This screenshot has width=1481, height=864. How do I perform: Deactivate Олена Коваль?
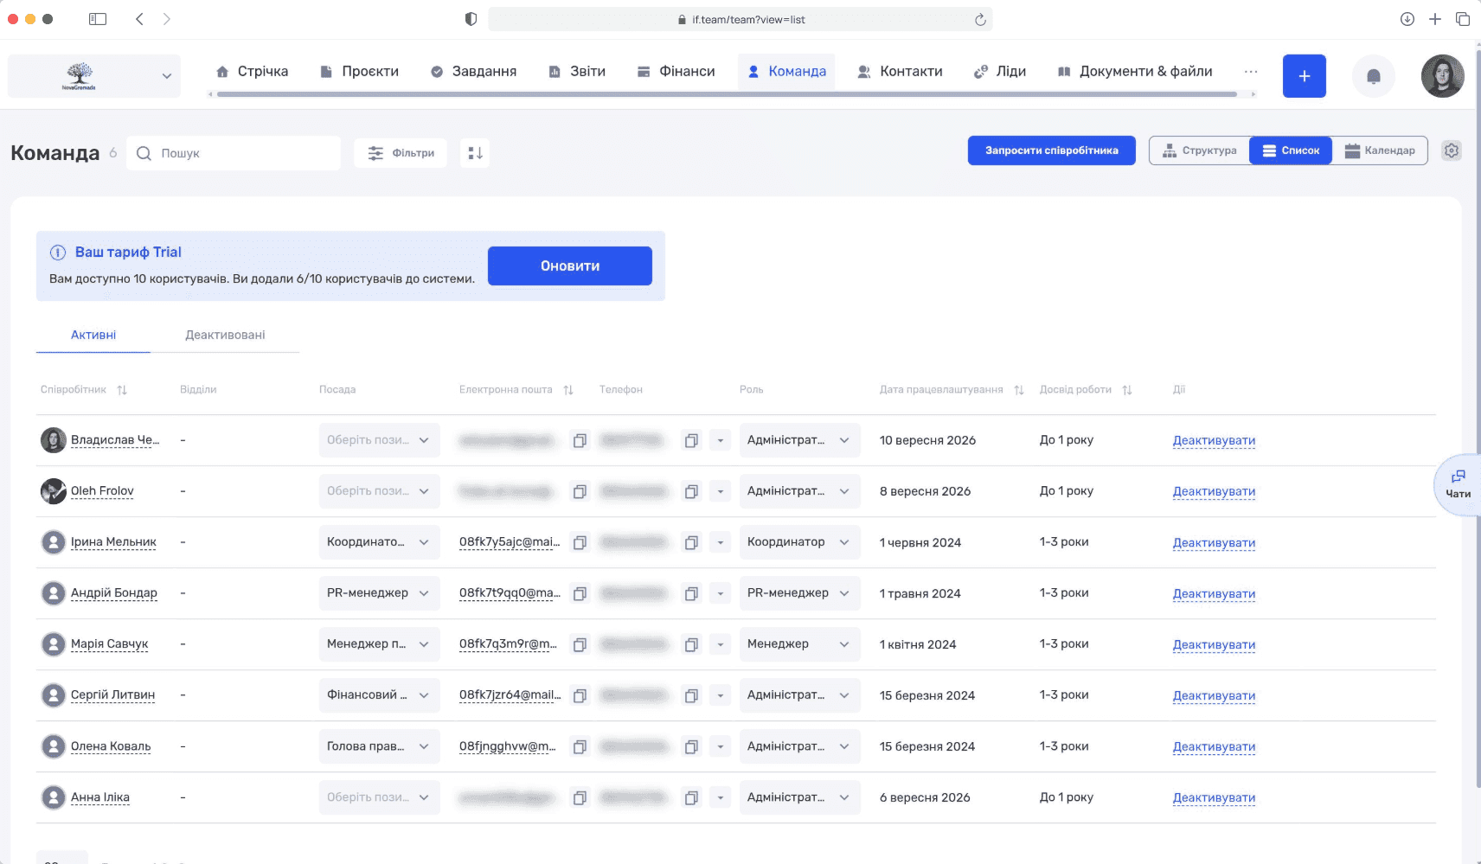pos(1214,746)
